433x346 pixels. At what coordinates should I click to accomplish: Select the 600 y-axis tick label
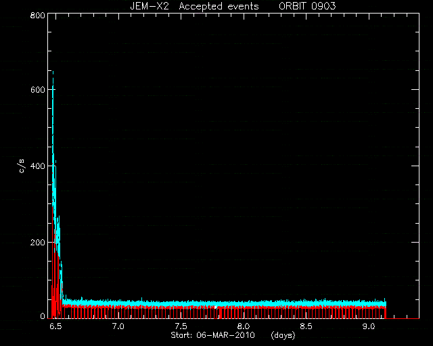coord(38,90)
